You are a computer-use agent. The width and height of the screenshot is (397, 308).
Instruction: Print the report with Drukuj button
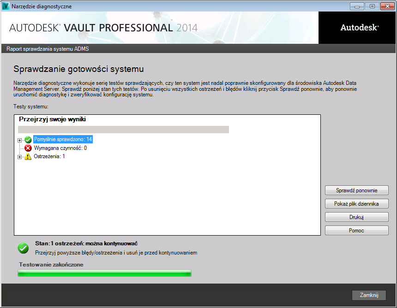click(356, 217)
